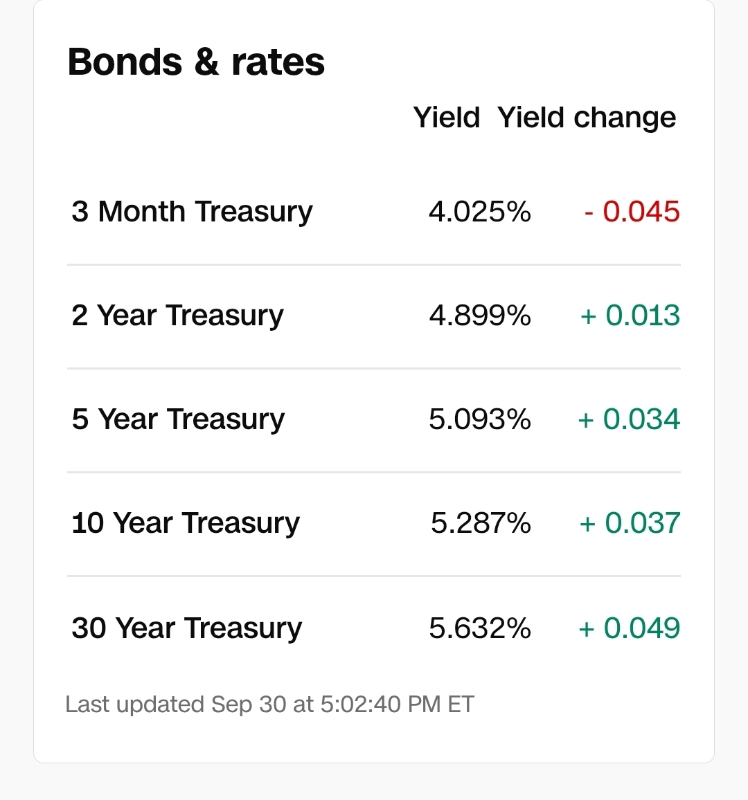
Task: Select the Yield column header
Action: pyautogui.click(x=447, y=118)
